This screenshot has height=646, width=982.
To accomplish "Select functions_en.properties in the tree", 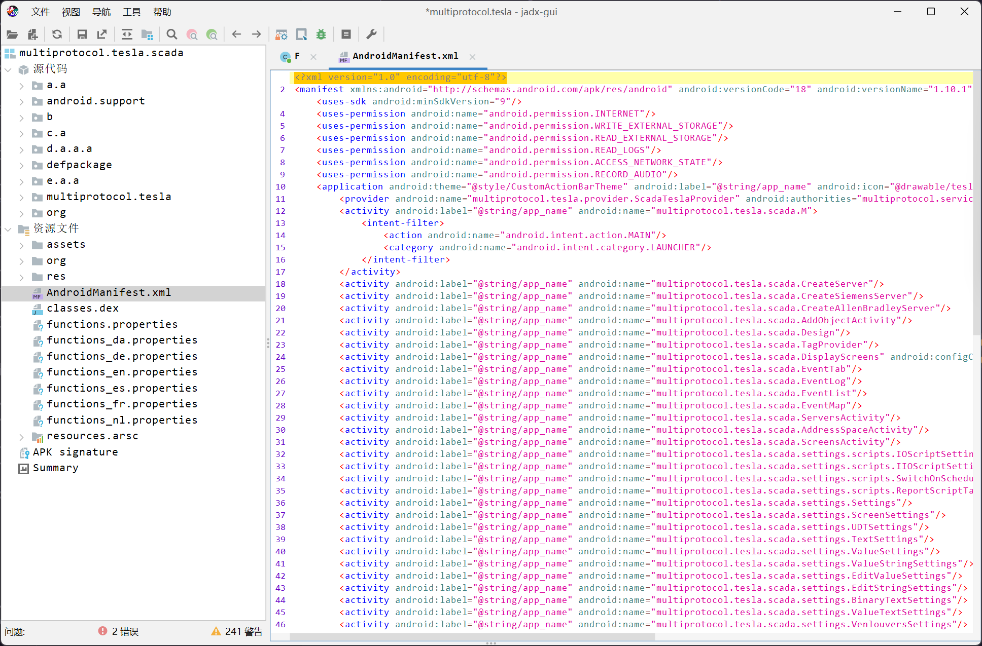I will pos(122,372).
